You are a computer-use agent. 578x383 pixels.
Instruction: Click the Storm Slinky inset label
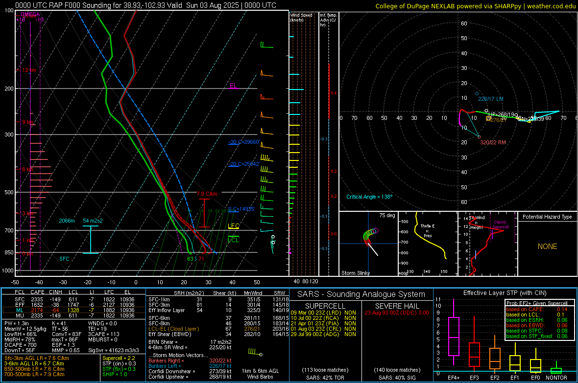[x=355, y=273]
